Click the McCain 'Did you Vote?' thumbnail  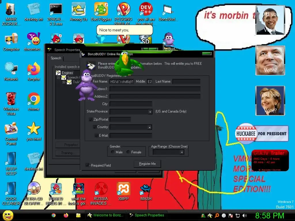(270, 60)
